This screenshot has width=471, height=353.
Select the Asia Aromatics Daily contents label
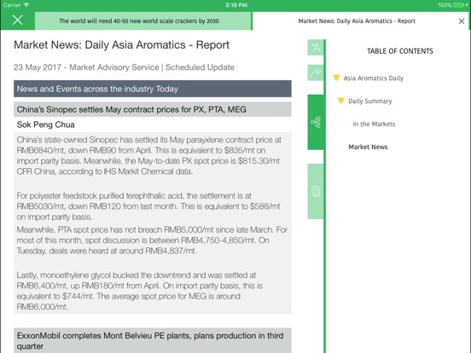(374, 78)
